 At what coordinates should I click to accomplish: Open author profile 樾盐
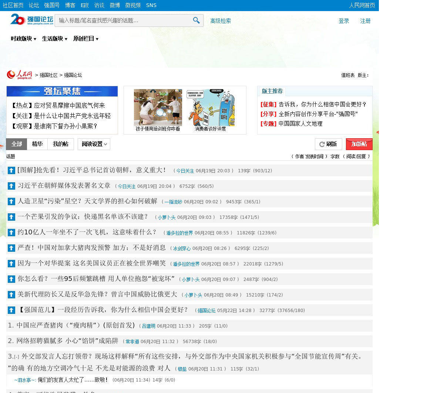(182, 369)
